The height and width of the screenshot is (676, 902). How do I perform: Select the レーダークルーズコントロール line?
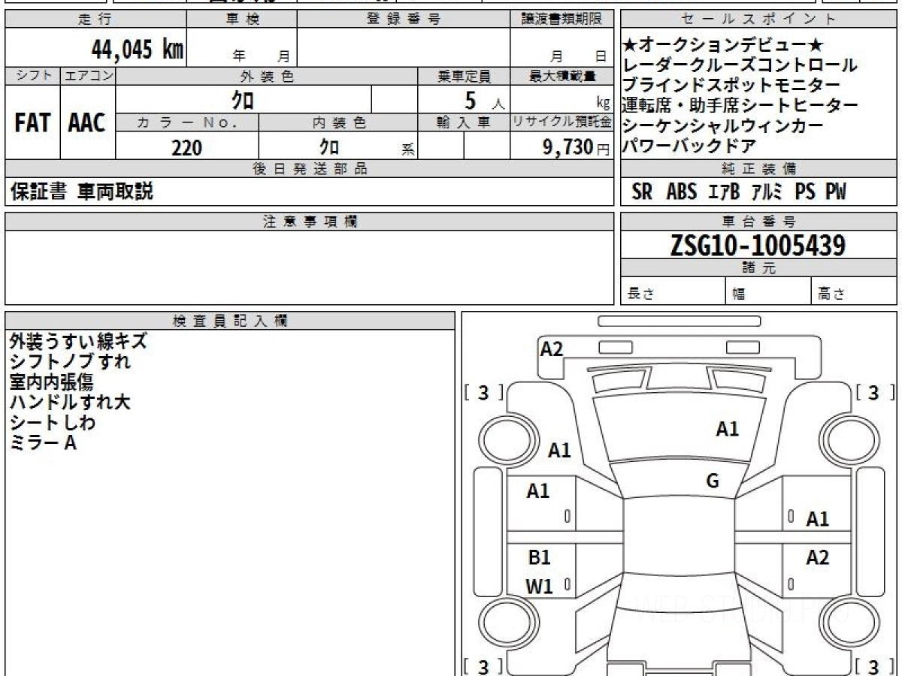point(740,66)
